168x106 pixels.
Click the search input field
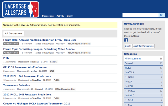pos(140,15)
